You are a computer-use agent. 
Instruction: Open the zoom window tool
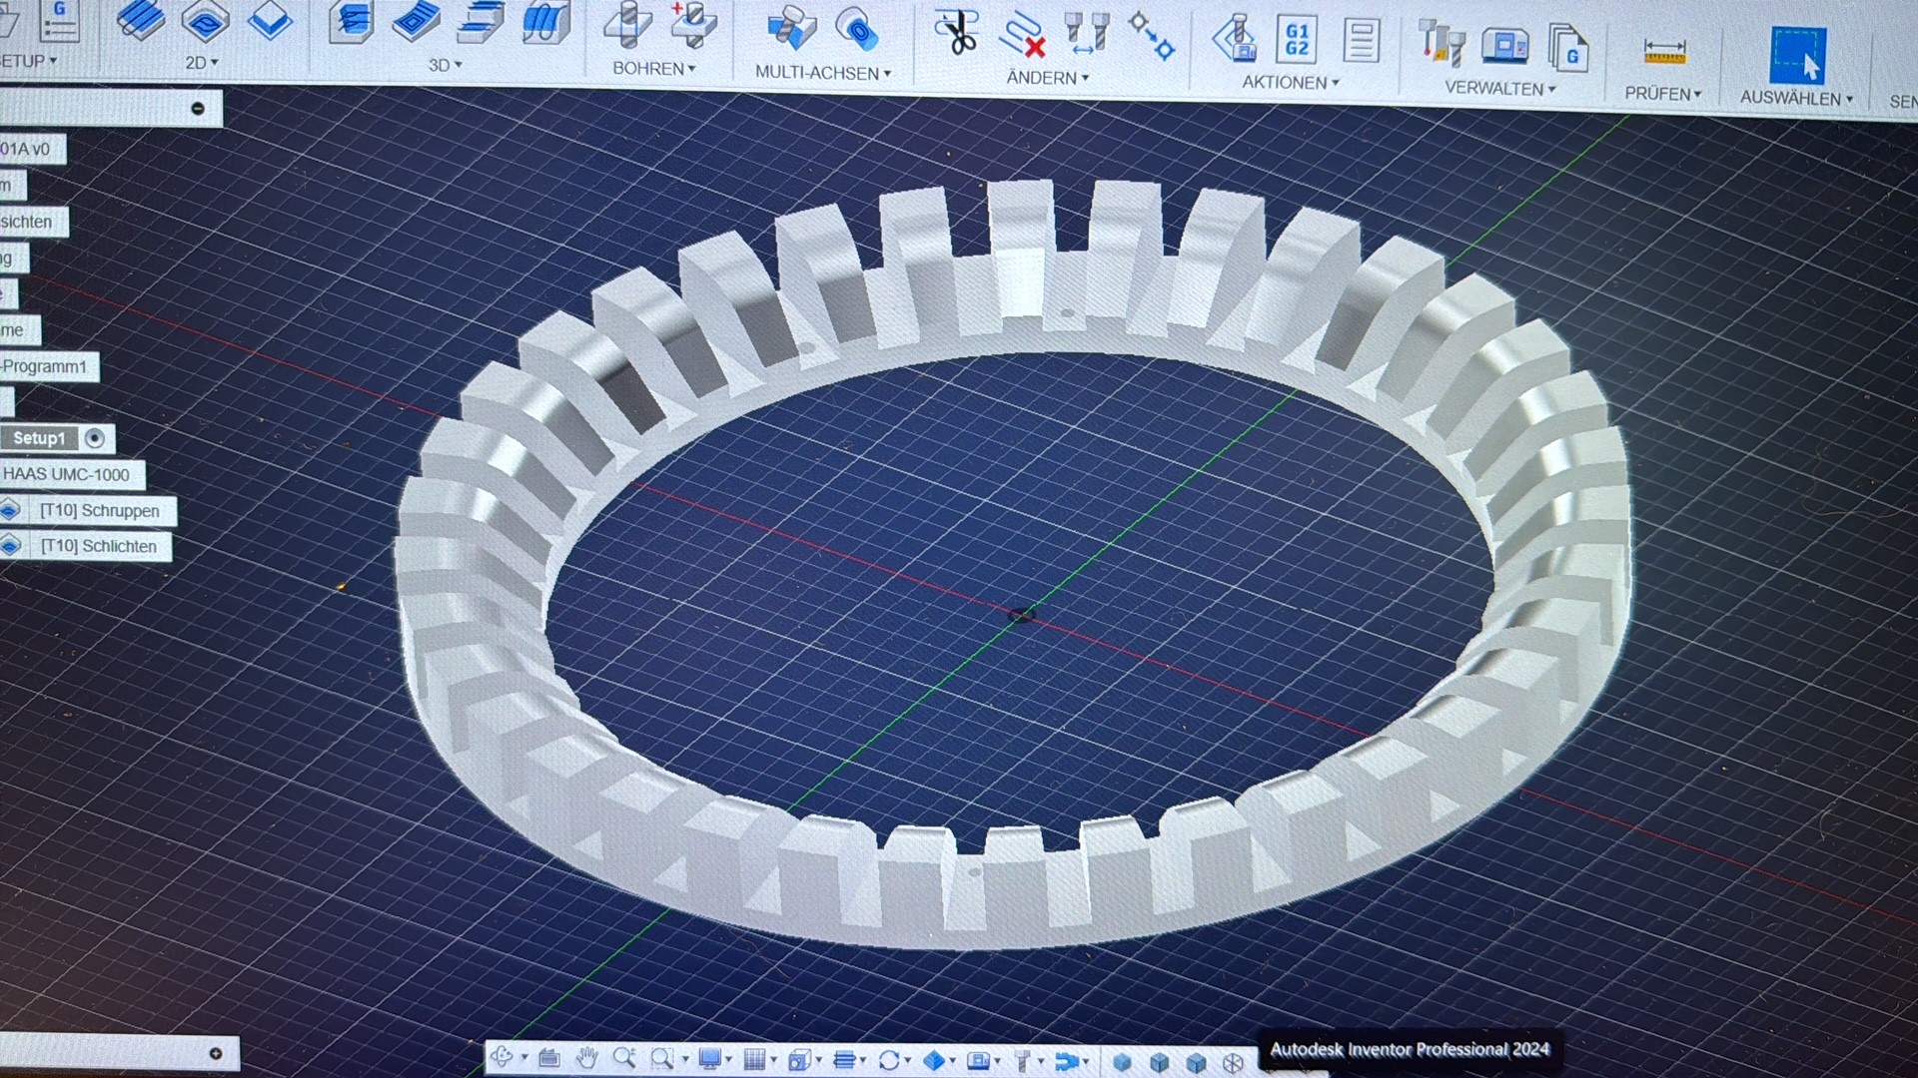coord(661,1059)
